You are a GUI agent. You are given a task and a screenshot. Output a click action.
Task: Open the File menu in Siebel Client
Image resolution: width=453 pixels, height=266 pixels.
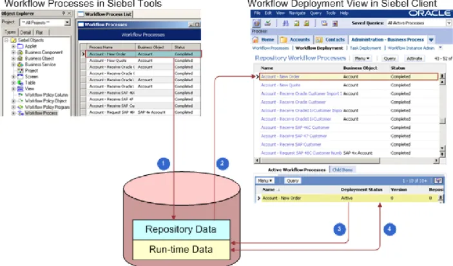[257, 13]
